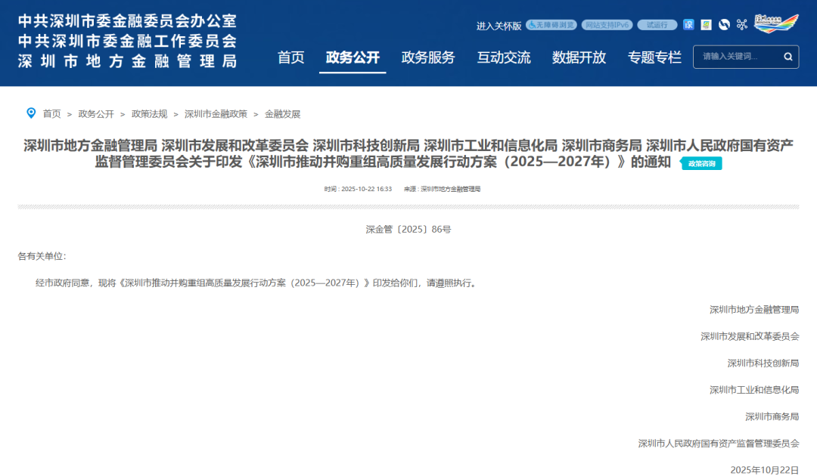Select the 互动交流 navigation menu
The height and width of the screenshot is (476, 817).
tap(504, 57)
